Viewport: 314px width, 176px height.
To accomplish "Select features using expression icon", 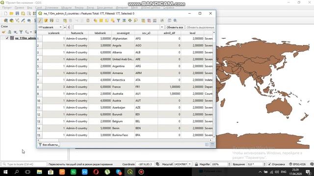I will [96, 21].
